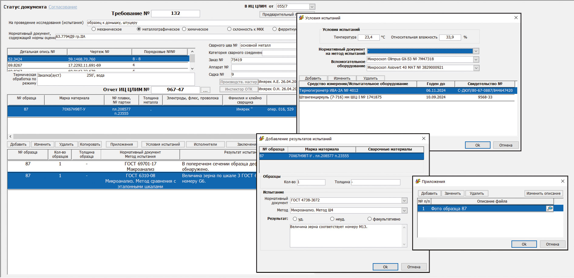Close the Условия испытаний dialog window

(516, 18)
